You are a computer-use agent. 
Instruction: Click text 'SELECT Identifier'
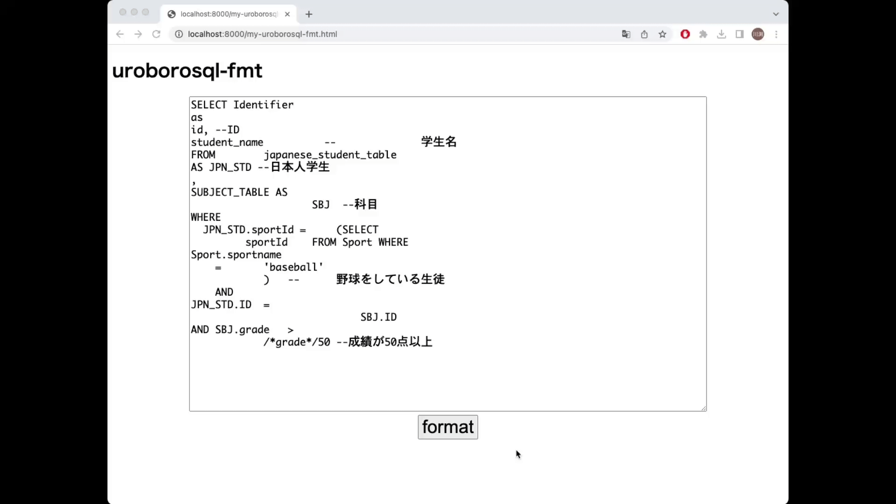[242, 105]
